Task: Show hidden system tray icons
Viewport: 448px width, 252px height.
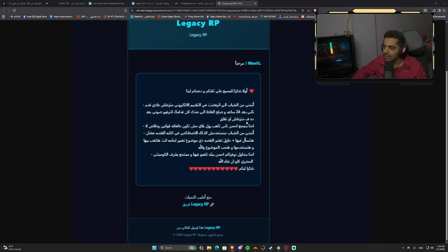Action: pyautogui.click(x=403, y=248)
